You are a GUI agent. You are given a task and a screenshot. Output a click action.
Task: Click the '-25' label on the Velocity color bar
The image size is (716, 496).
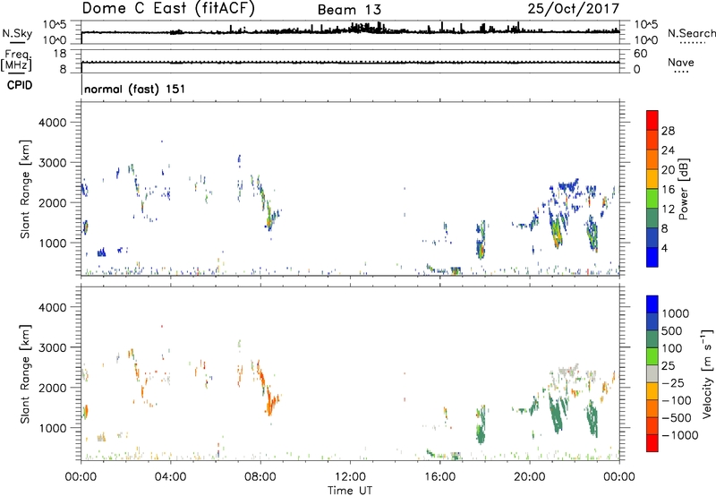pyautogui.click(x=673, y=383)
